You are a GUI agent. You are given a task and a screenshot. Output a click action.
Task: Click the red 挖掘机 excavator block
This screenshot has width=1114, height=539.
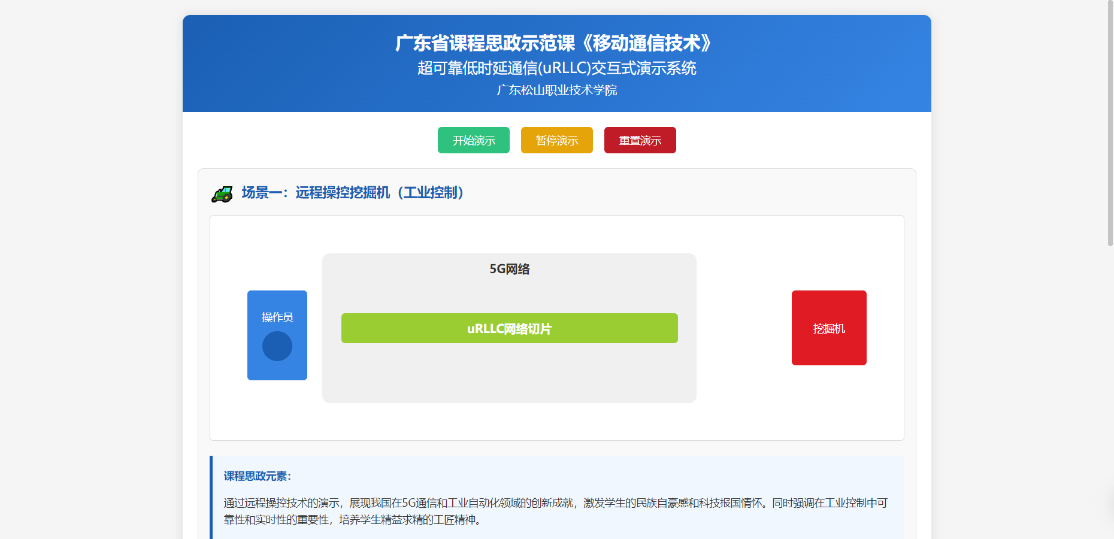tap(829, 328)
